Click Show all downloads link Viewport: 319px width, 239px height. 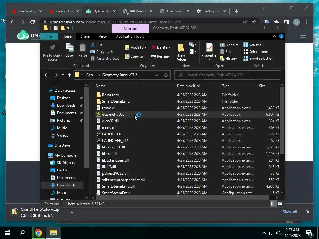[x=290, y=212]
